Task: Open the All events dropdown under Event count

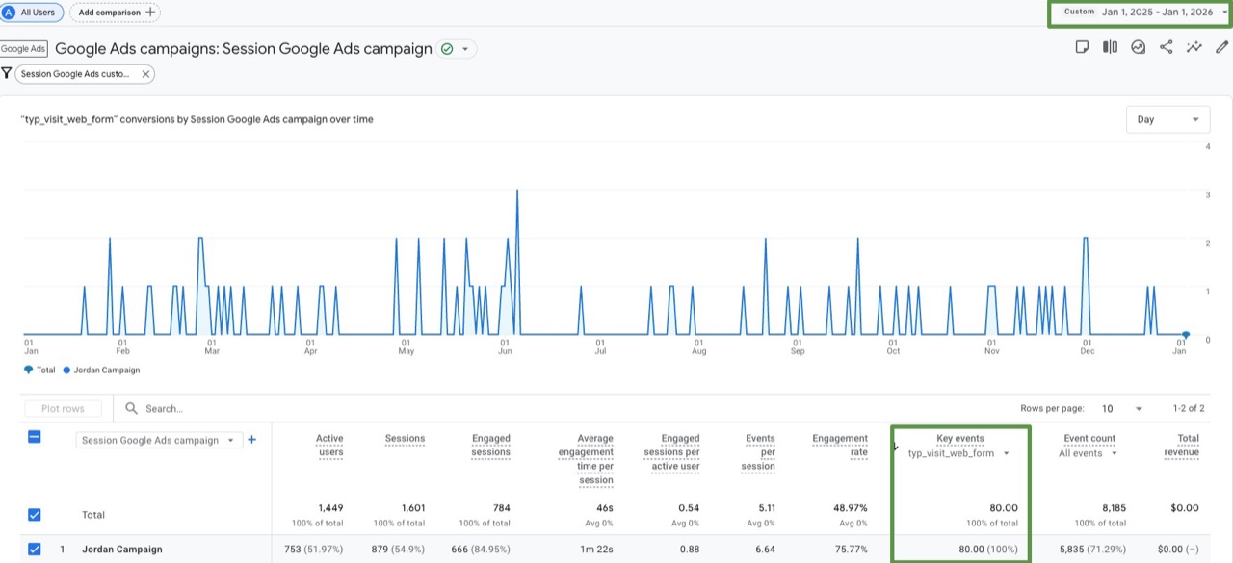Action: tap(1089, 453)
